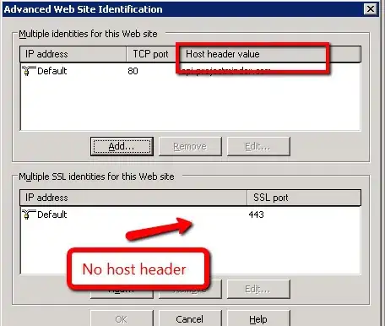Close the dialog with the title bar X
The height and width of the screenshot is (326, 385).
(x=371, y=9)
